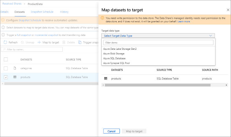
Task: Click the info icon by Select datasets message
Action: [x=3, y=27]
